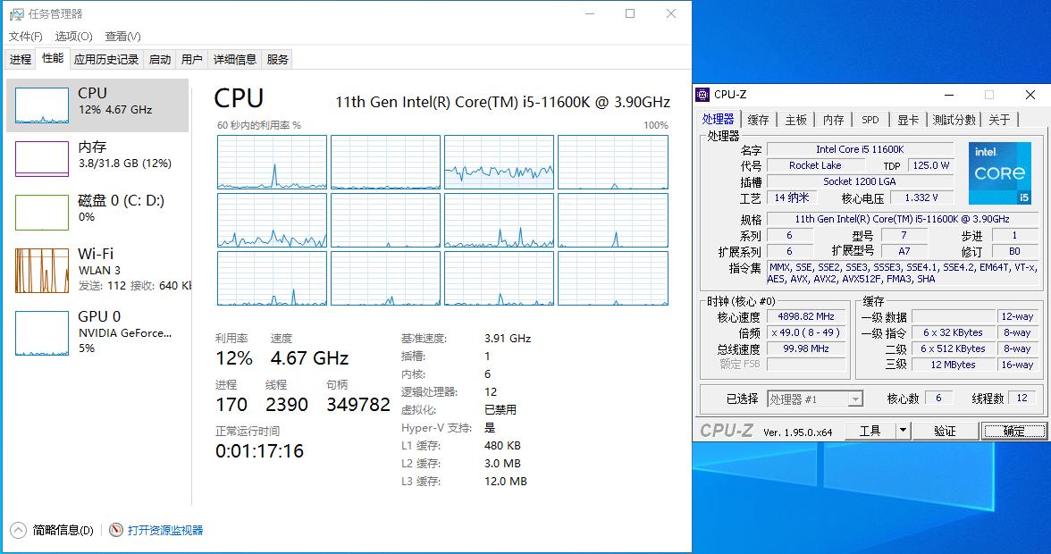Select the Wi-Fi activity graph thumbnail

pyautogui.click(x=41, y=271)
